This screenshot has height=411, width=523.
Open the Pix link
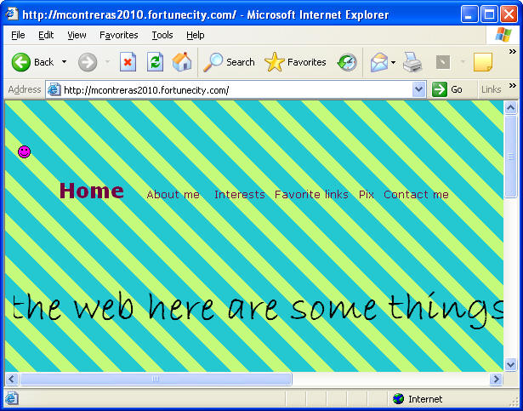coord(367,194)
